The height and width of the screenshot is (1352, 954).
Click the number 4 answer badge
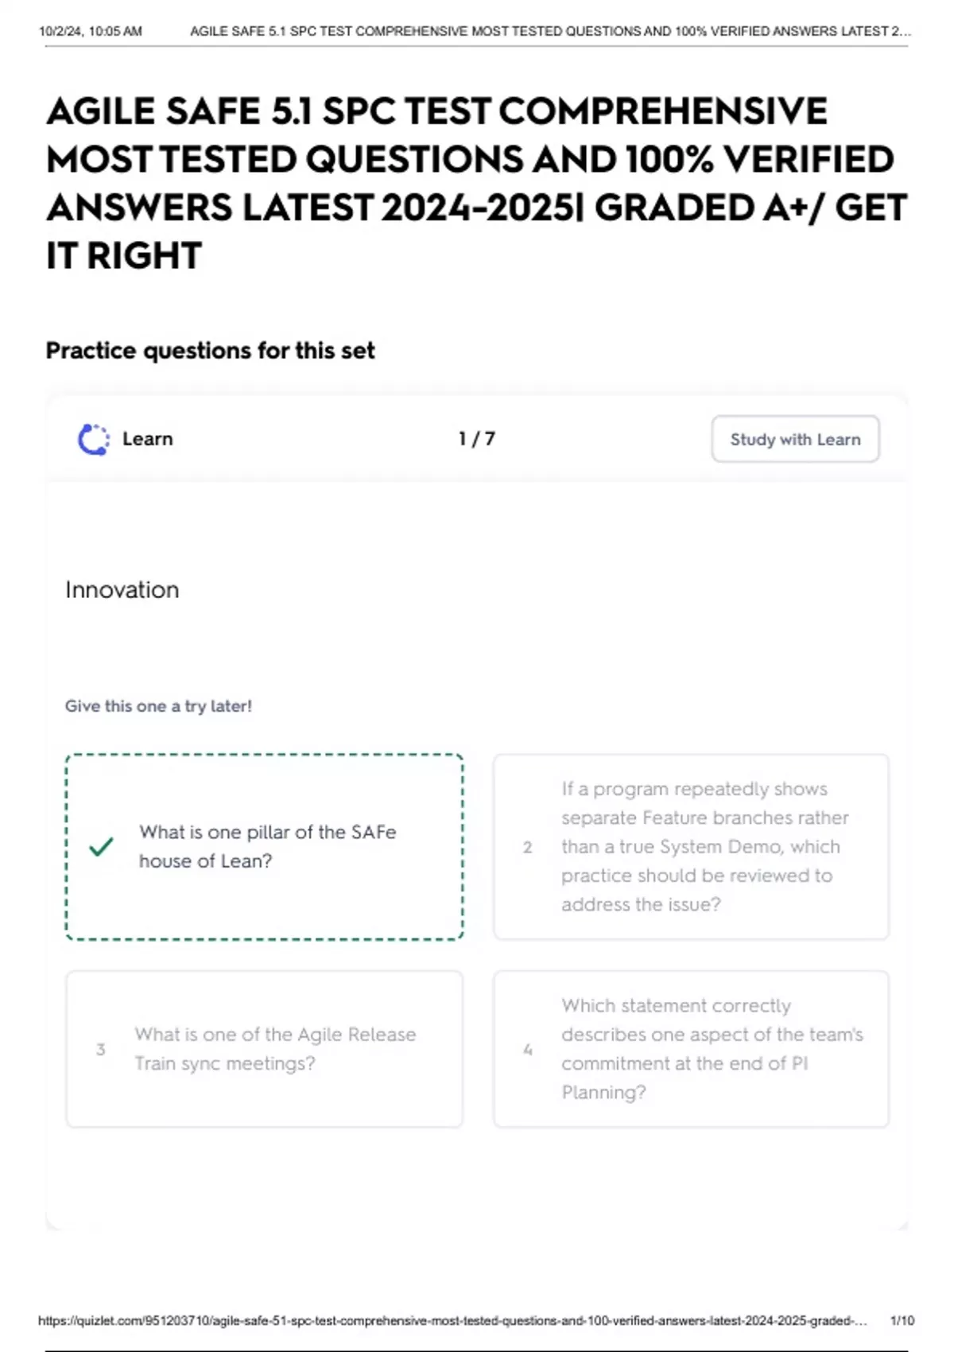527,1049
